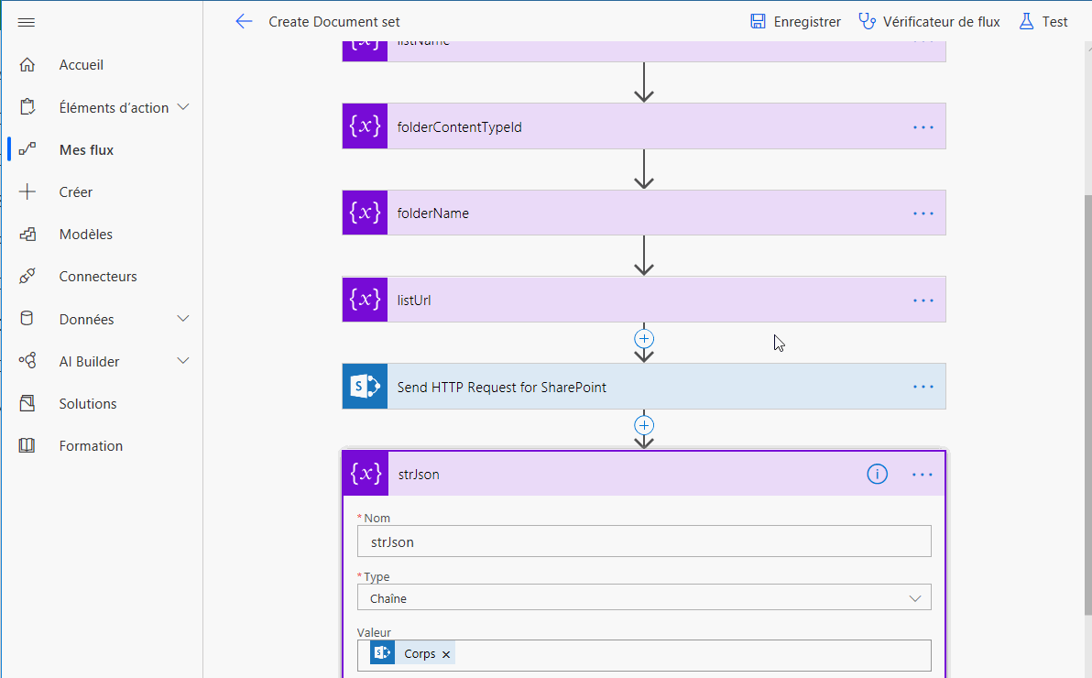Open options menu for Send HTTP Request step
This screenshot has height=678, width=1092.
point(923,388)
